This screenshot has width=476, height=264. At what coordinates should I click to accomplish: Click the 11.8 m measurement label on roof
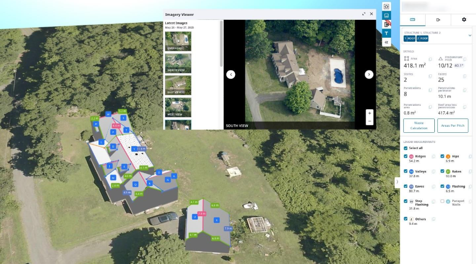(141, 149)
